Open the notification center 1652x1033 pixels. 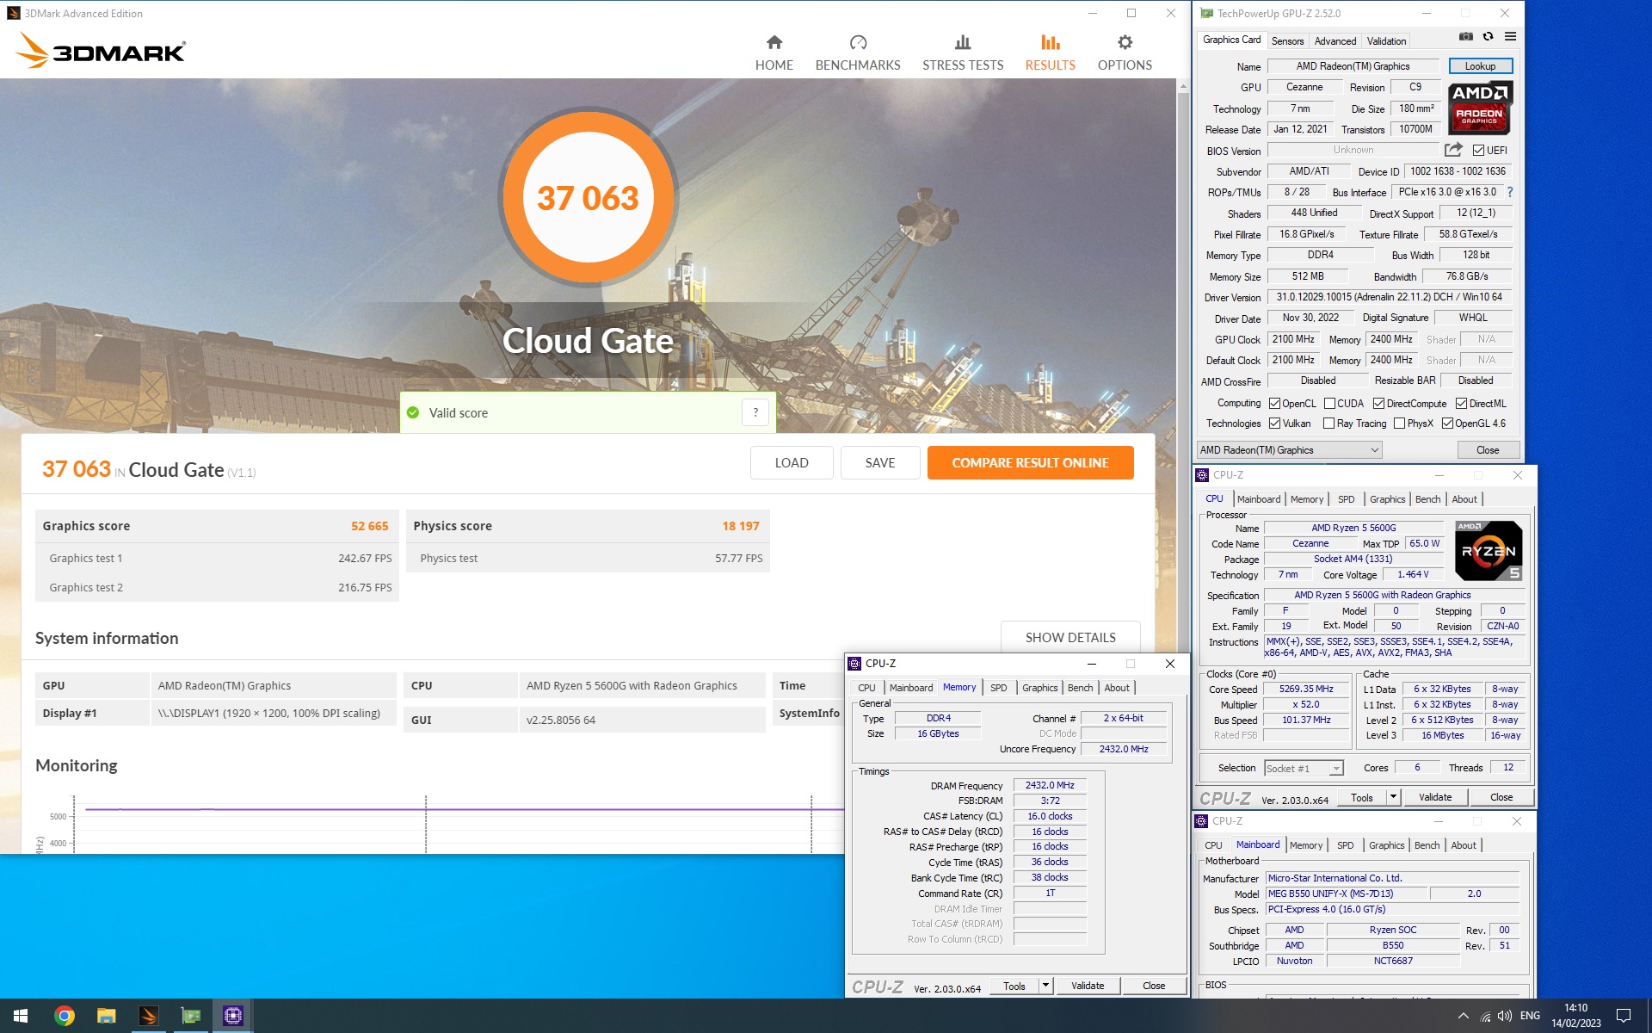(1623, 1016)
